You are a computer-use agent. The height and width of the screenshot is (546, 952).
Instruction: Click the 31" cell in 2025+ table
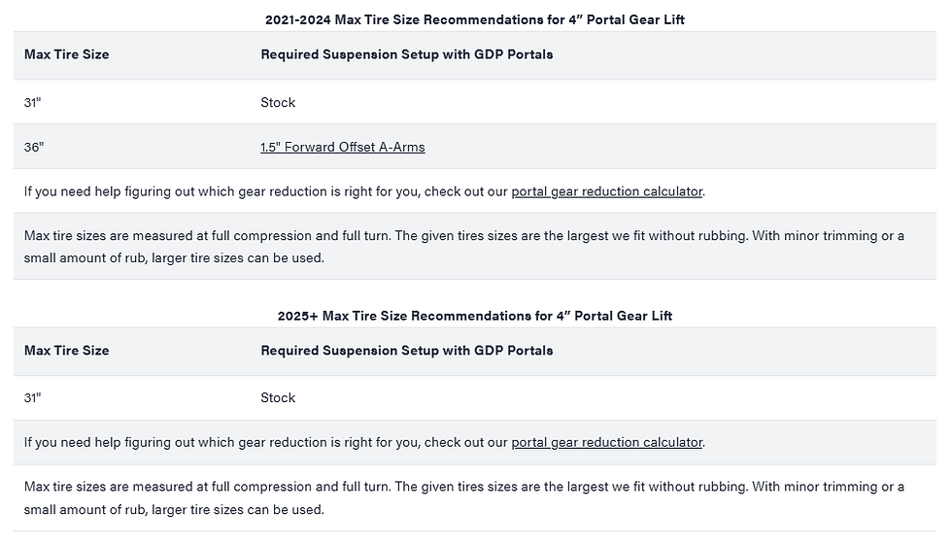coord(33,398)
